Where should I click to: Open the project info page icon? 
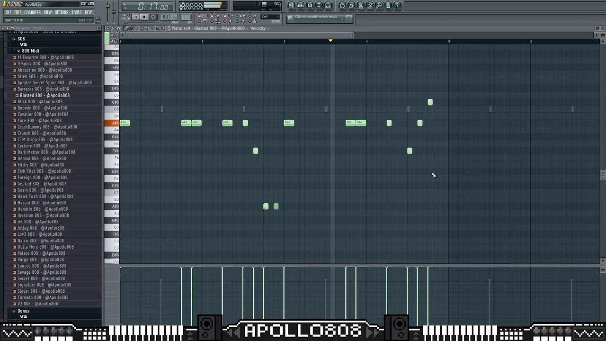pyautogui.click(x=388, y=6)
